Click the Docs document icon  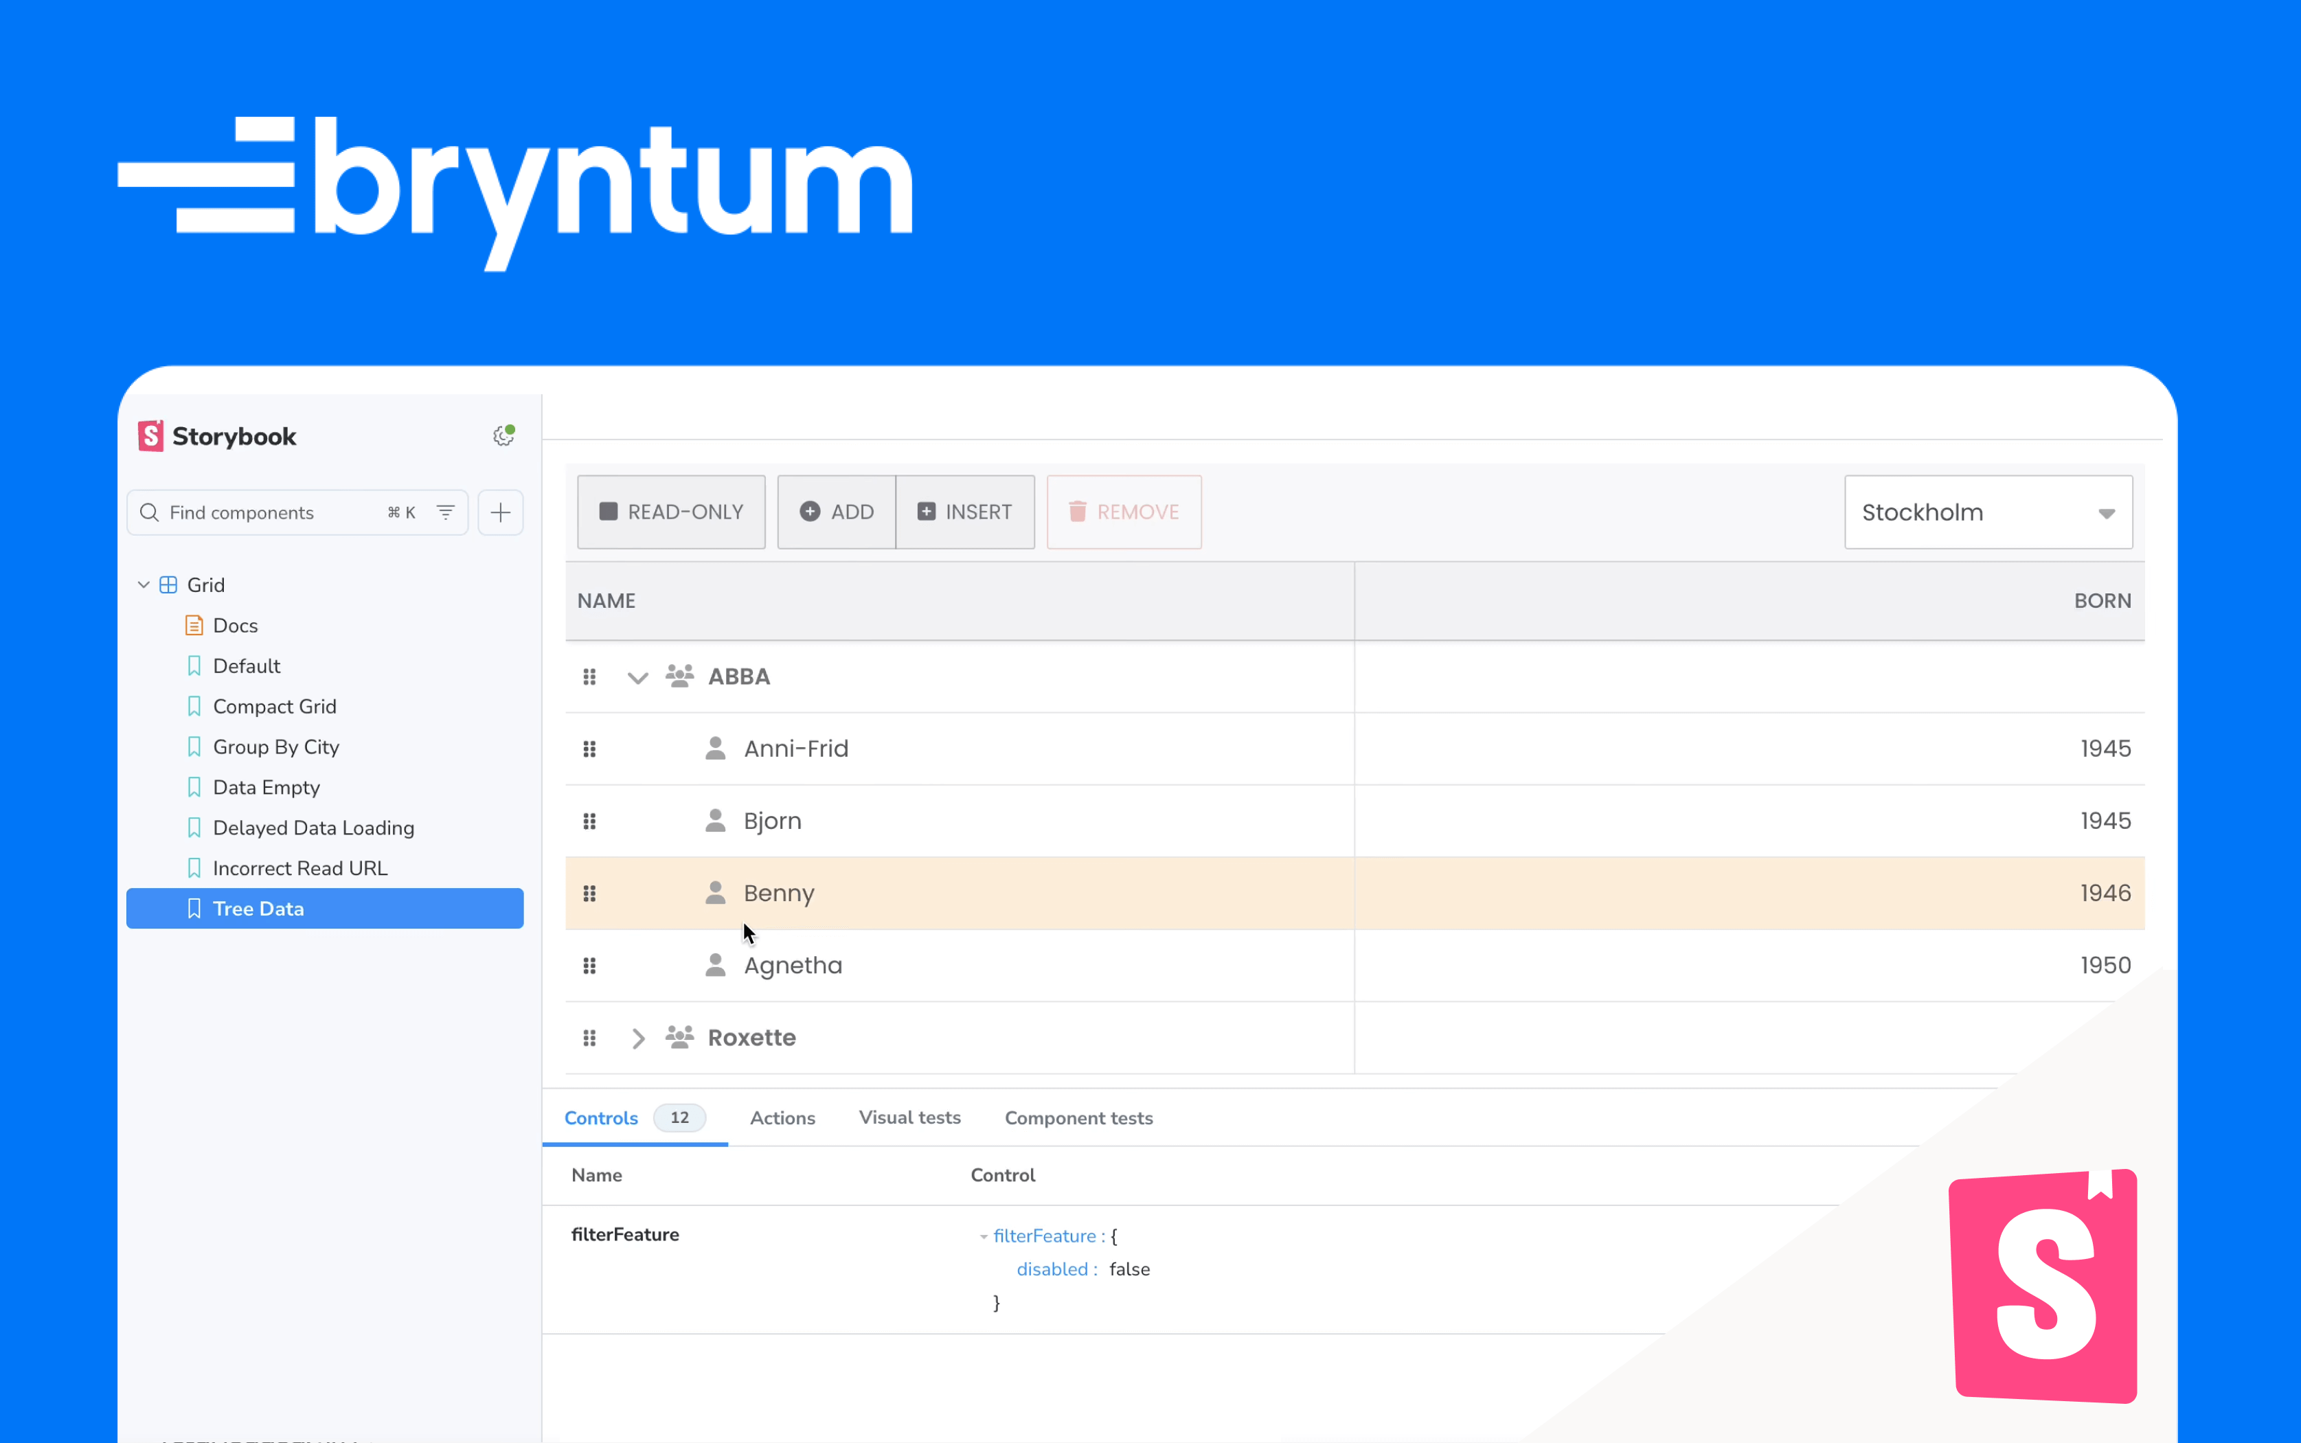point(194,625)
